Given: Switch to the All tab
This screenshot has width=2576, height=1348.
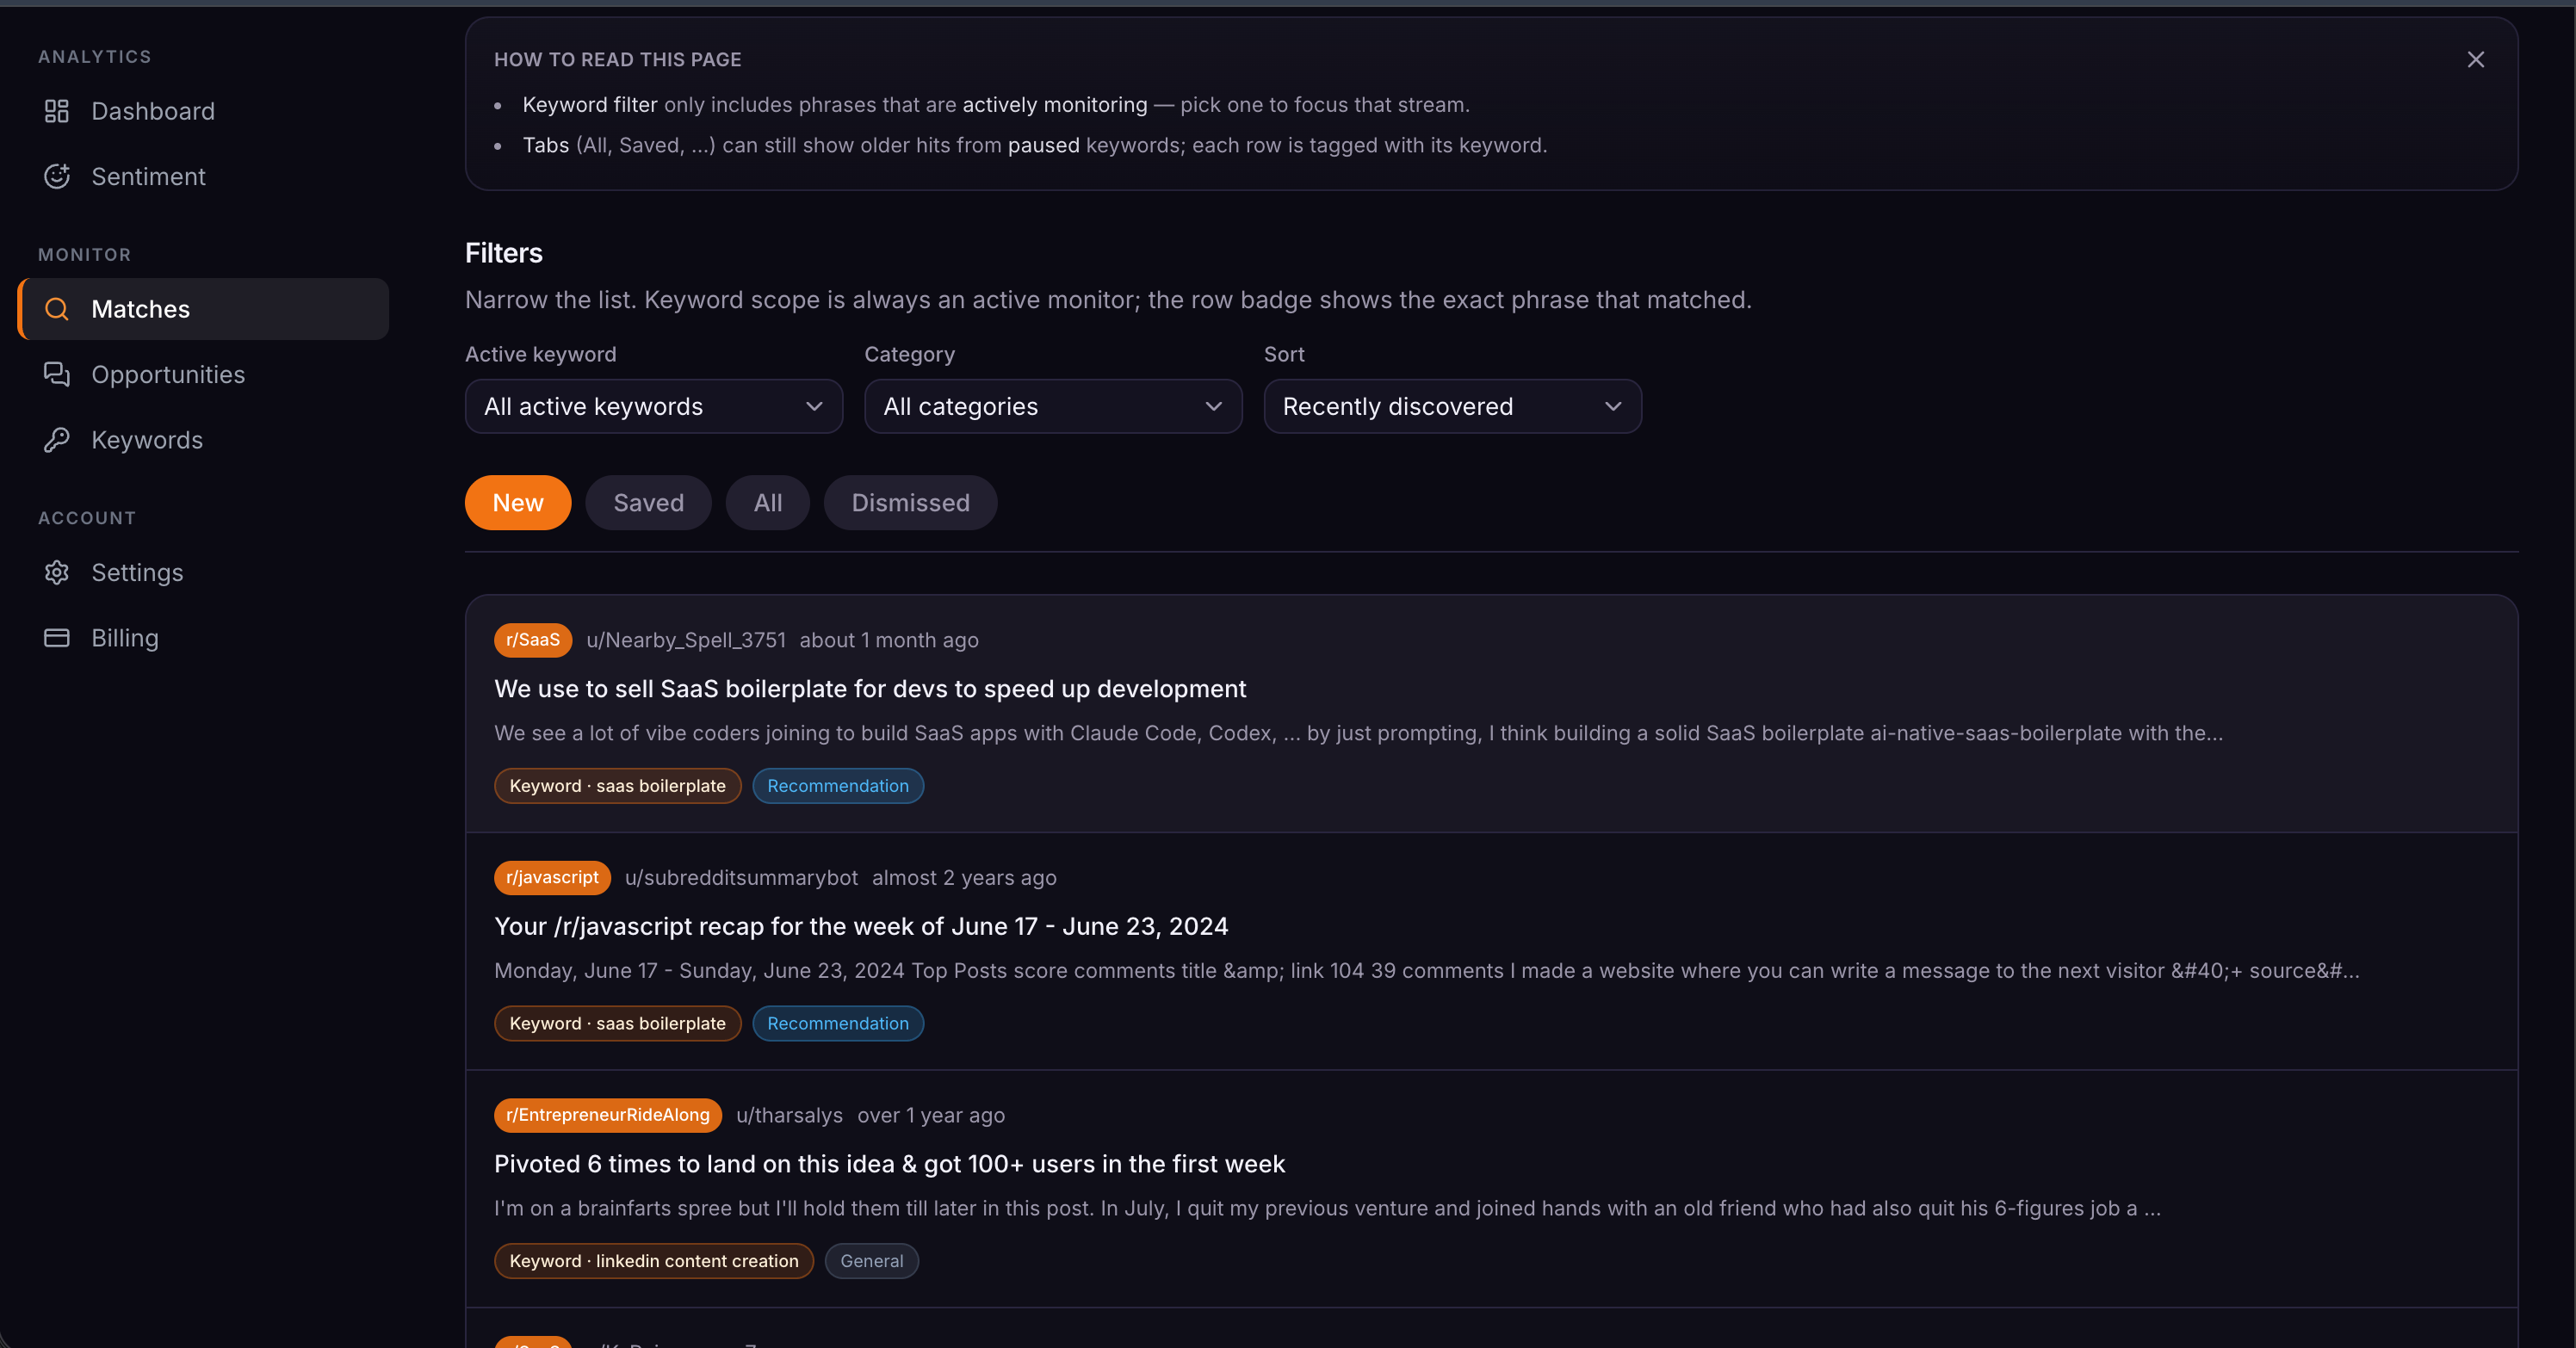Looking at the screenshot, I should (x=768, y=502).
